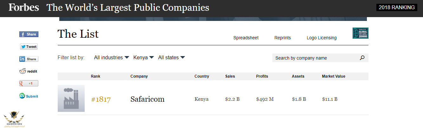Image resolution: width=423 pixels, height=128 pixels.
Task: Post to reddit using the reddit icon
Action: pos(28,71)
